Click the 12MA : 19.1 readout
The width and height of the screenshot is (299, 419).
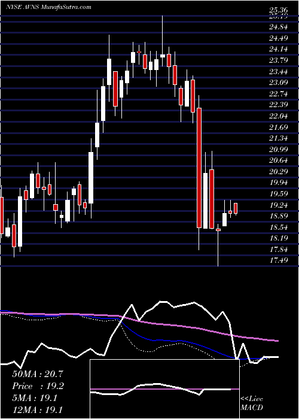37,410
